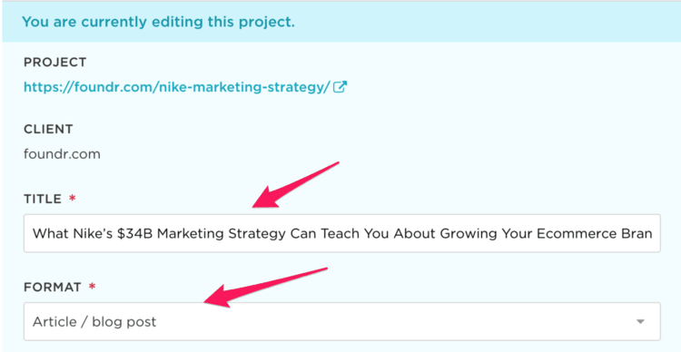Screen dimensions: 681x352
Task: Open the Format dropdown menu
Action: coord(341,322)
